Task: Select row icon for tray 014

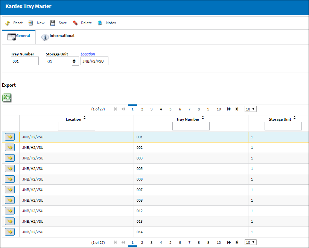Action: pyautogui.click(x=10, y=232)
